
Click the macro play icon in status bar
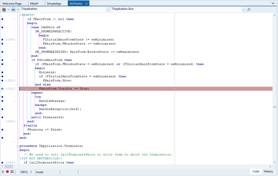[x=3, y=172]
